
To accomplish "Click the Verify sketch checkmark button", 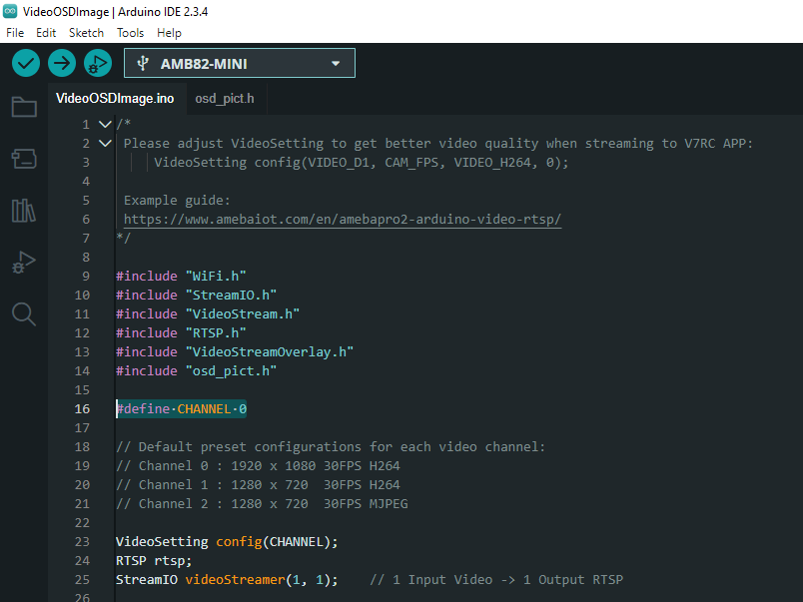I will coord(26,64).
